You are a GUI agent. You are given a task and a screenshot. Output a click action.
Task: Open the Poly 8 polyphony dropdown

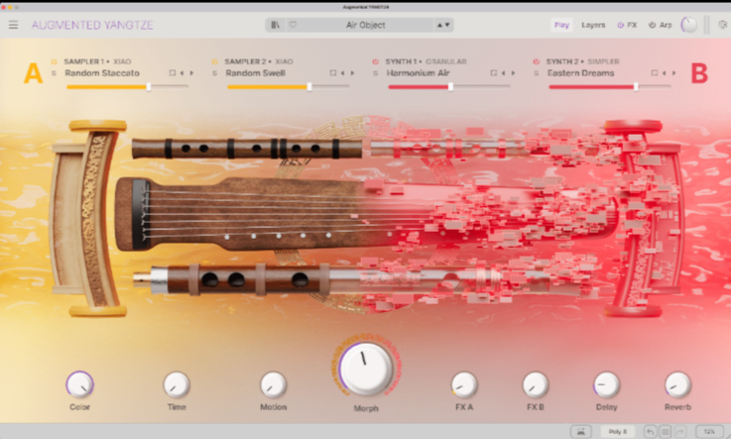(x=618, y=431)
